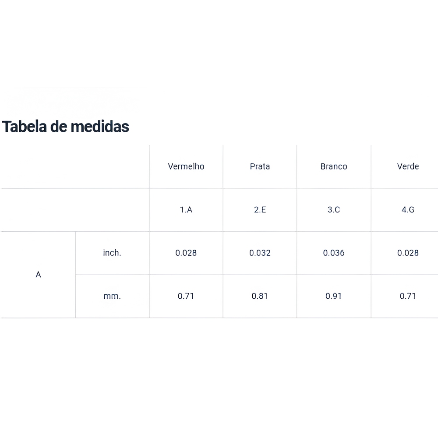Select the 0.71 mm value under Verde
This screenshot has width=438, height=438.
[x=408, y=296]
